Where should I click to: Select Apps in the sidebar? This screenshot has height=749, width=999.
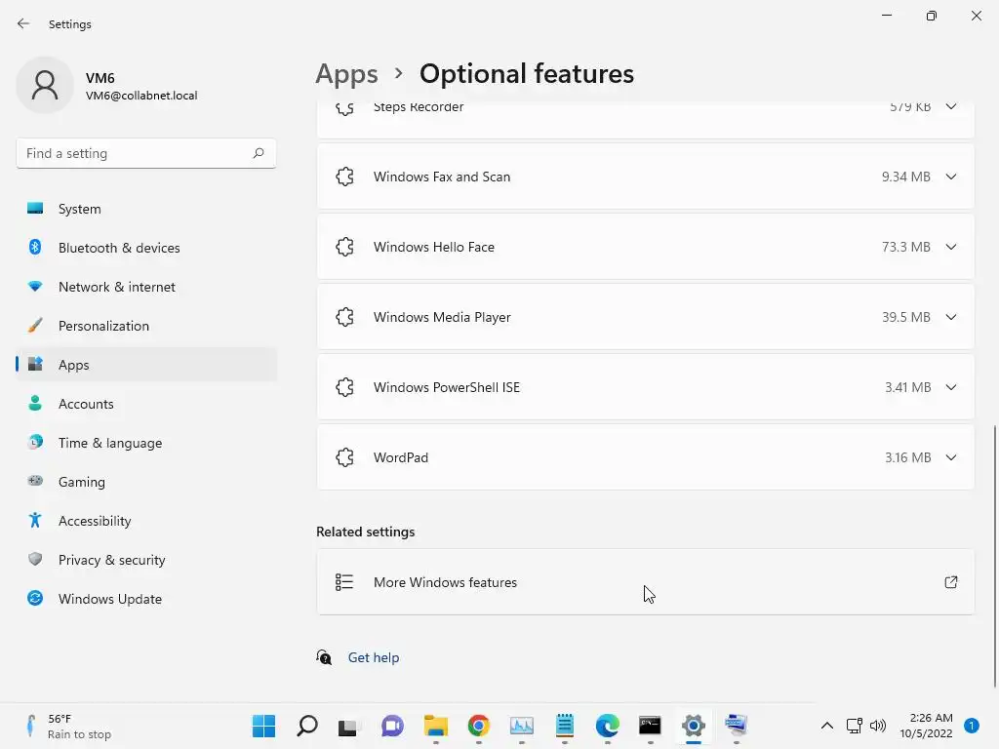click(146, 365)
